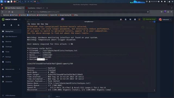Open the VPN IP address indicator

point(153,2)
